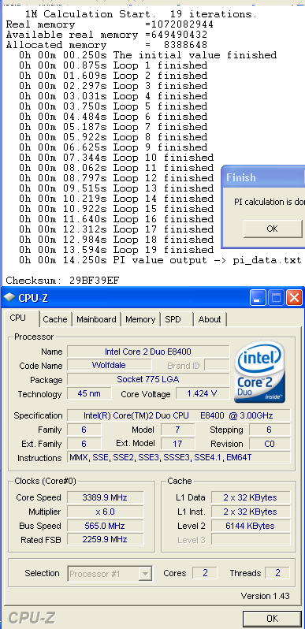Click the Instructions list field

[178, 457]
